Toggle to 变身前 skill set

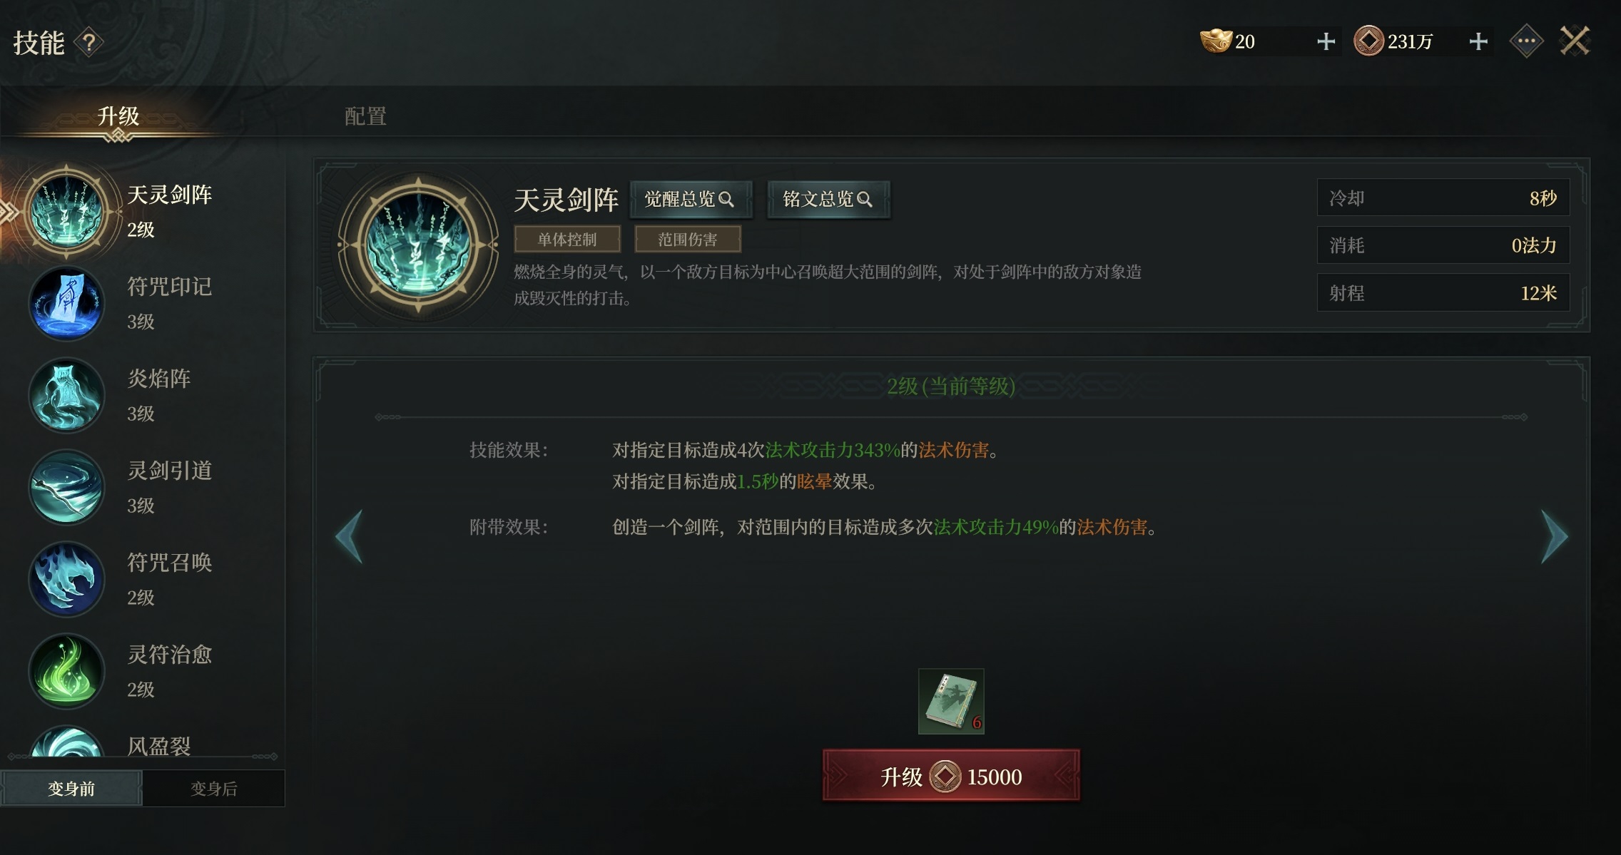pos(71,788)
